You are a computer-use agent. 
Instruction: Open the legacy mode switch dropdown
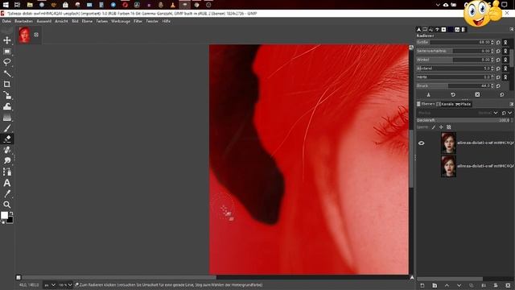pos(506,113)
